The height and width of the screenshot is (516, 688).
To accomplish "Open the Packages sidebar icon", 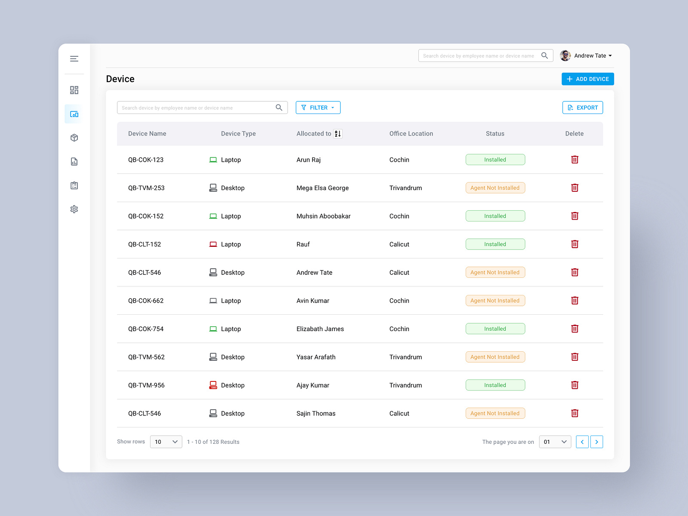I will pyautogui.click(x=74, y=138).
